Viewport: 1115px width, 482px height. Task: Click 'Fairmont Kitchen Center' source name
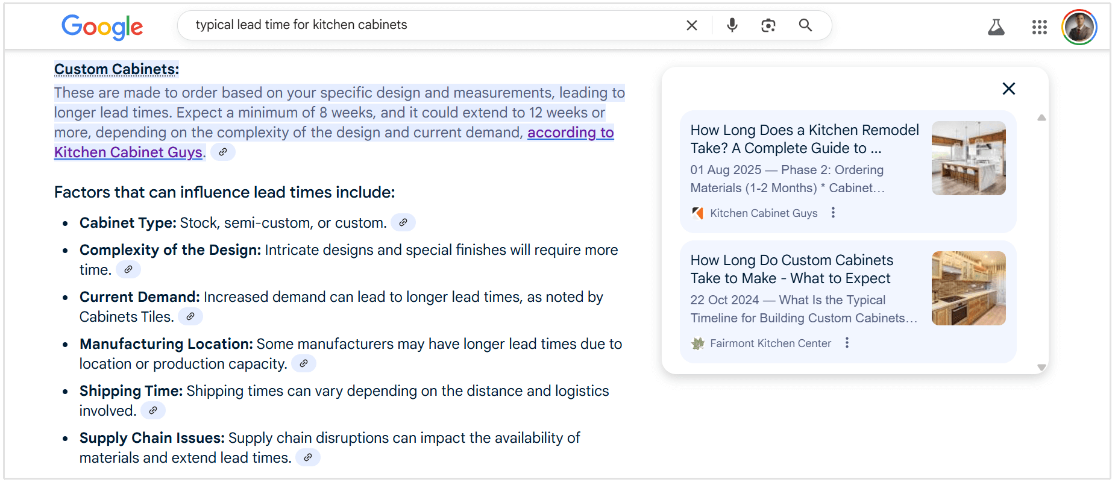(770, 343)
